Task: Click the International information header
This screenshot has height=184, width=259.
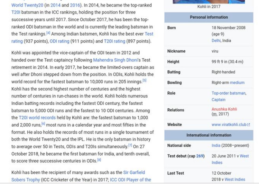Action: coord(209,135)
